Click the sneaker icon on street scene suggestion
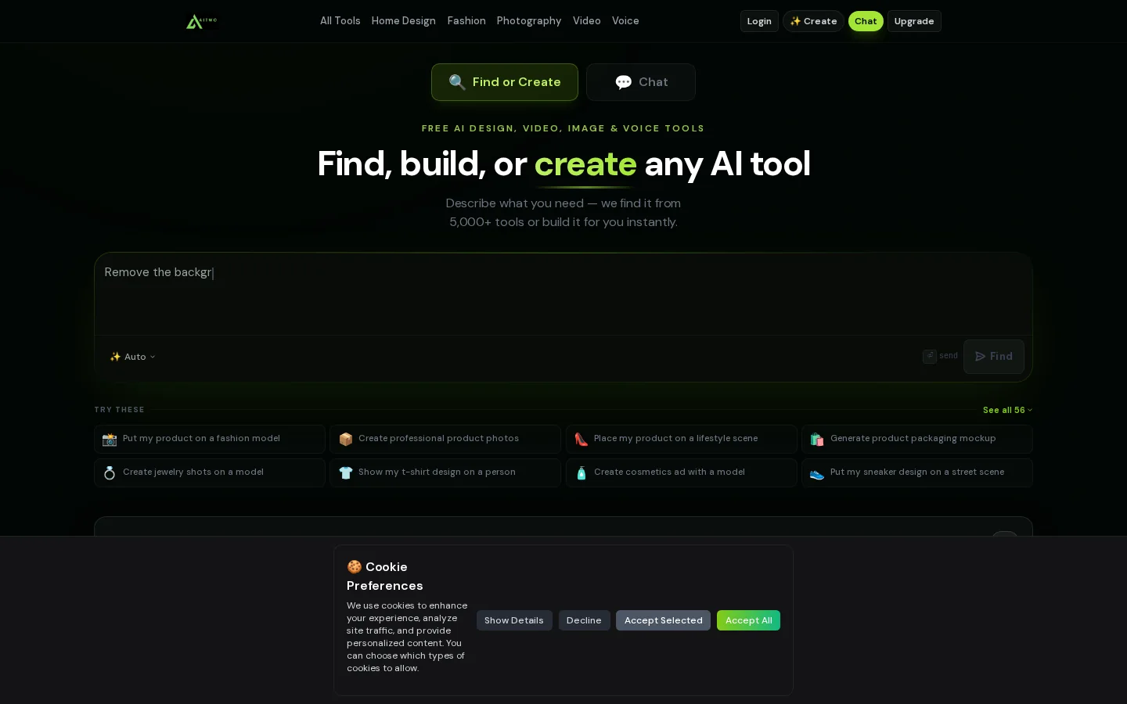 (817, 473)
